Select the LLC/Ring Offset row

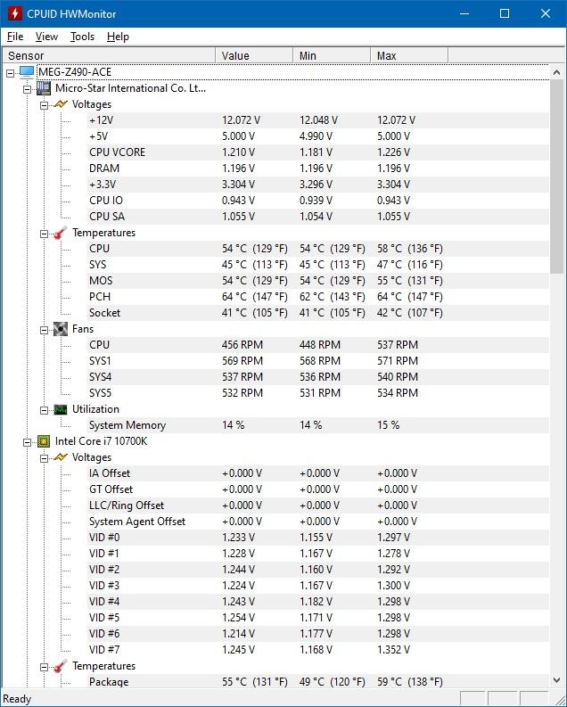[318, 506]
